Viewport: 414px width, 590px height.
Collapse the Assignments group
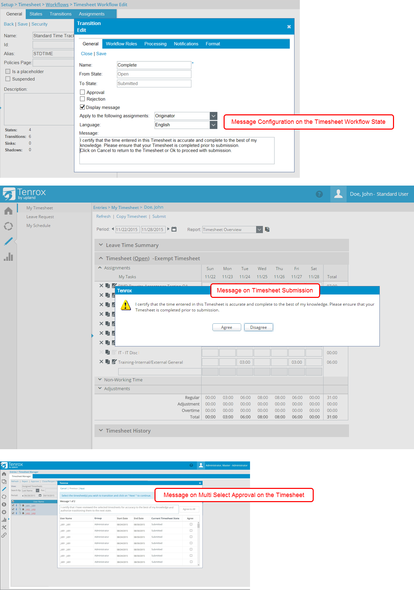100,268
